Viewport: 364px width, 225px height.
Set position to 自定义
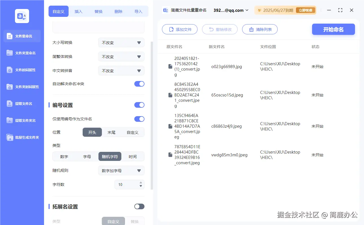click(132, 132)
